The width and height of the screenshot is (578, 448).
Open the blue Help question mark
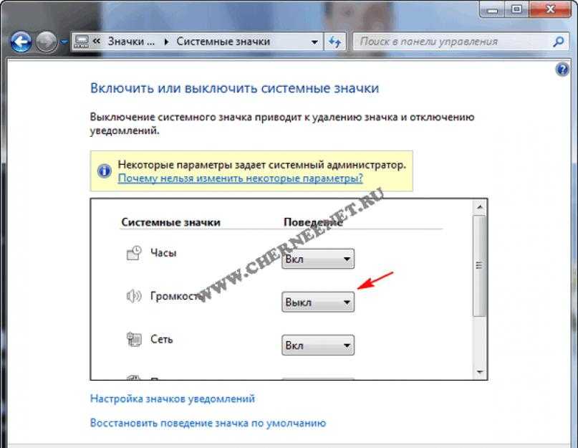pos(562,69)
